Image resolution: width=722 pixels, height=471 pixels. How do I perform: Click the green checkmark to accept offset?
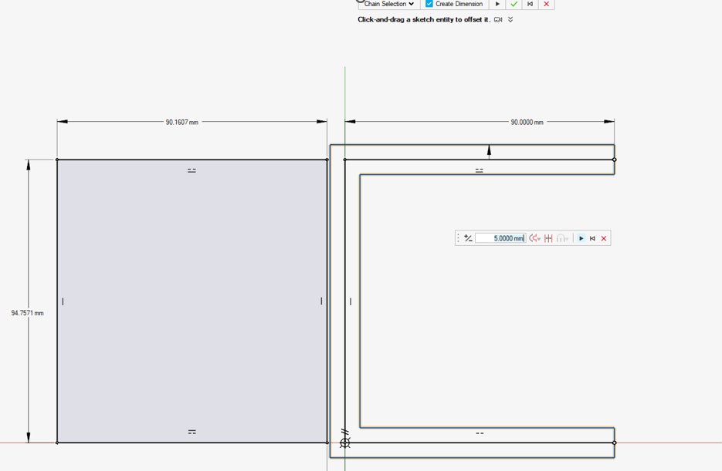514,4
